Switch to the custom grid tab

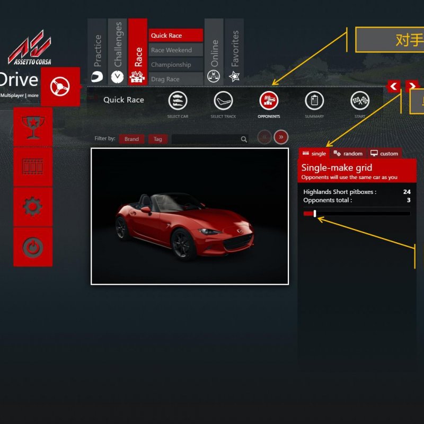coord(384,154)
